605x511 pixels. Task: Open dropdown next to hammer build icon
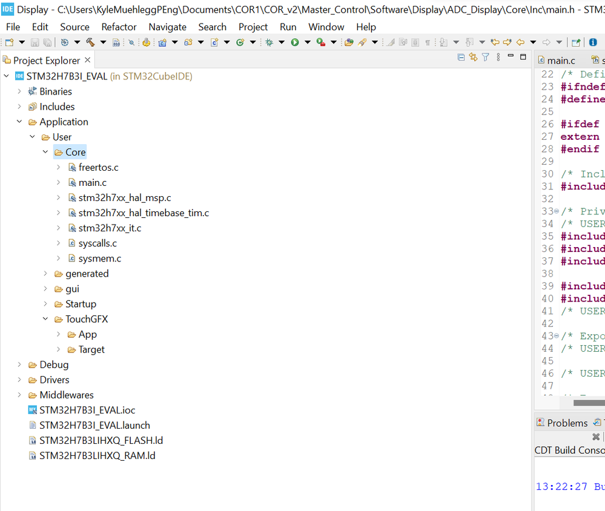click(x=103, y=42)
